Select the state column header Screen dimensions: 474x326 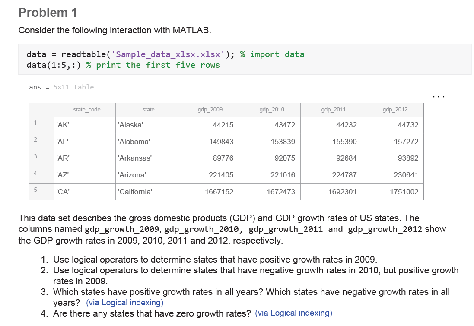point(146,110)
